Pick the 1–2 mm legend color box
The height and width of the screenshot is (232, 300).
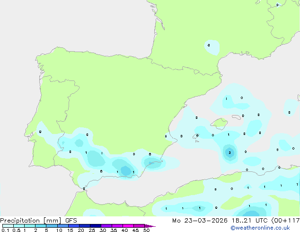pyautogui.click(x=30, y=226)
